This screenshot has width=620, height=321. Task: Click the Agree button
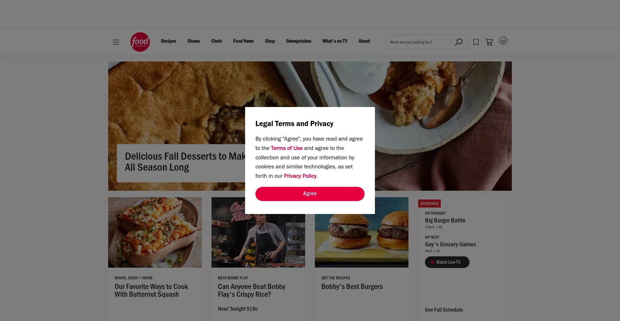pyautogui.click(x=310, y=194)
